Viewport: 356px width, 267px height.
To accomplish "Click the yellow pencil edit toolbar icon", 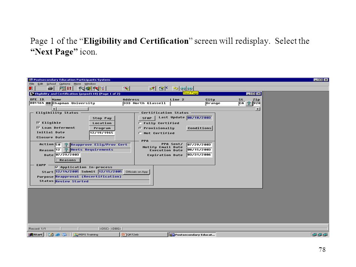I will click(x=152, y=88).
